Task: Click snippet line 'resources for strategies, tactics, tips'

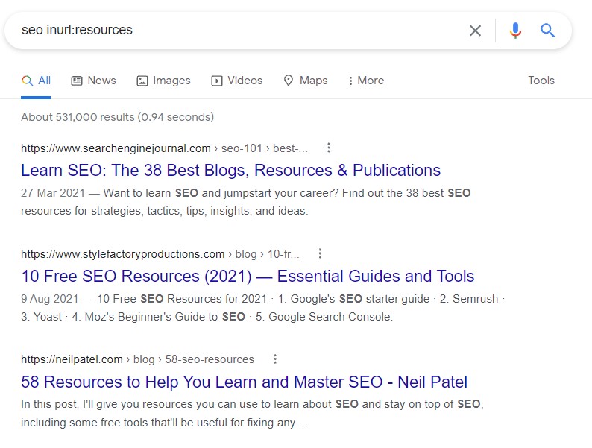Action: point(164,211)
